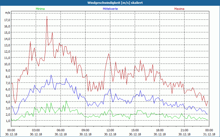Click the 7,0 axis value
220x137 pixels.
pos(8,83)
